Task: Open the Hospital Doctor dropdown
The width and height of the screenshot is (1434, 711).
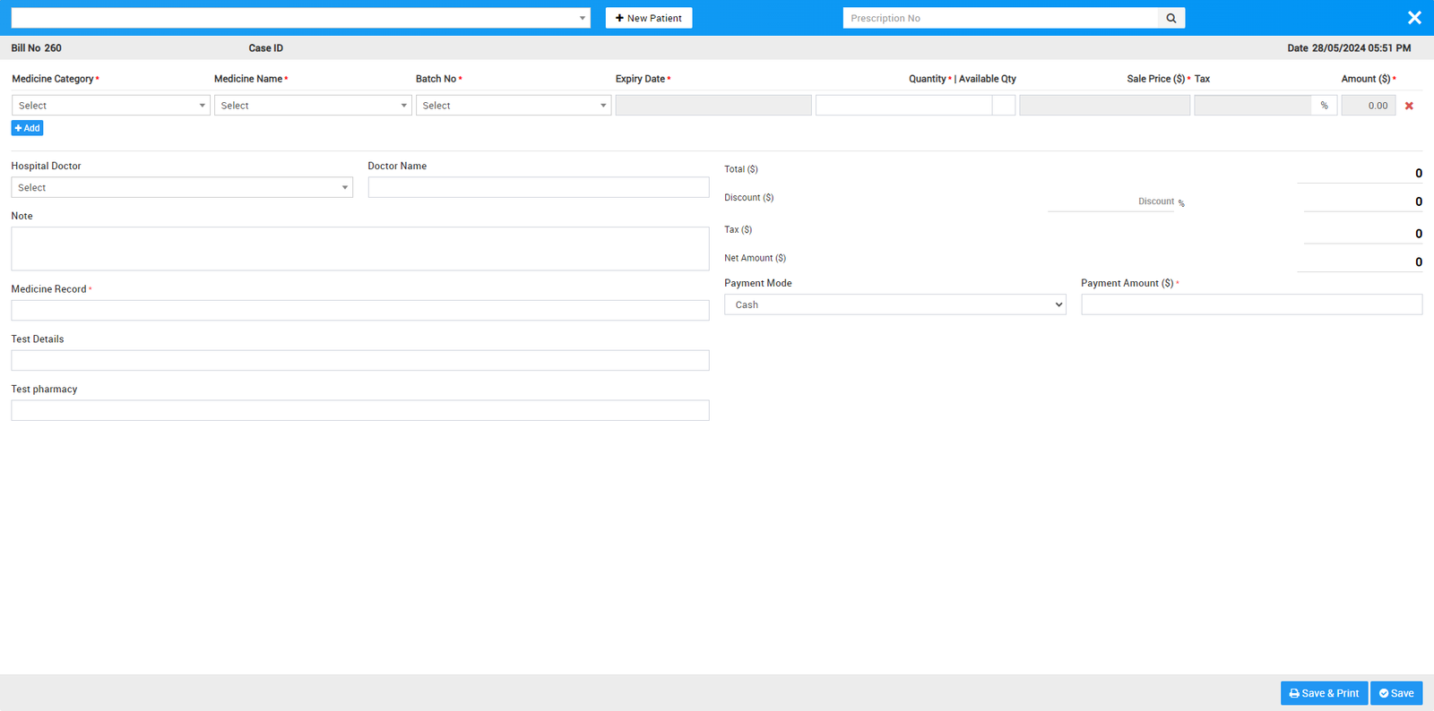Action: click(182, 187)
